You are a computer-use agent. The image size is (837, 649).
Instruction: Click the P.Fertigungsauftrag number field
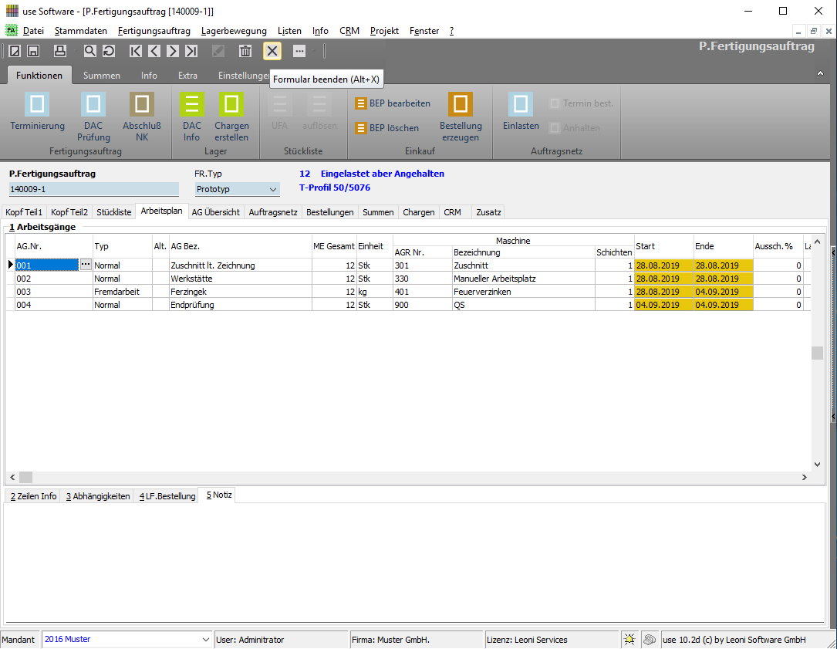pyautogui.click(x=94, y=189)
